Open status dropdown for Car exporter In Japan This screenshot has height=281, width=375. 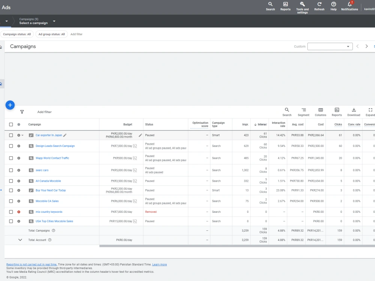click(22, 135)
